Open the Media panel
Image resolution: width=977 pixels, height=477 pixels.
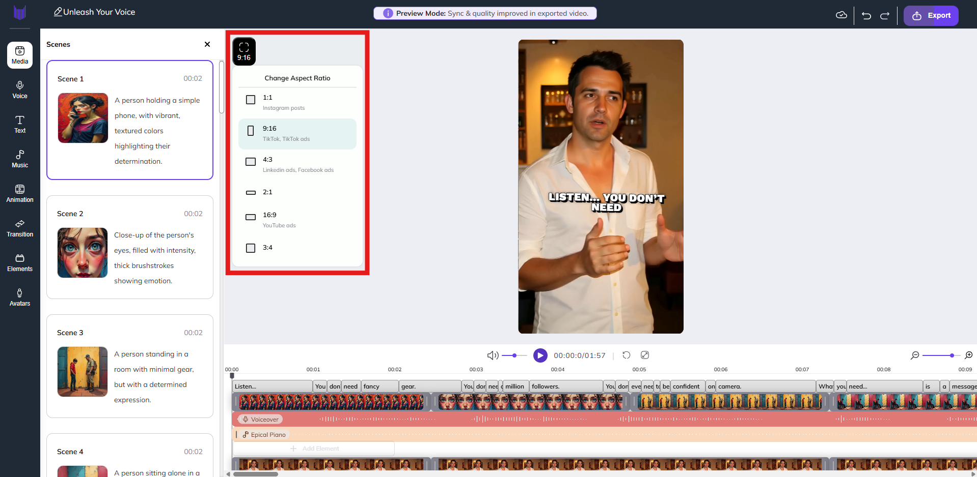[x=20, y=55]
